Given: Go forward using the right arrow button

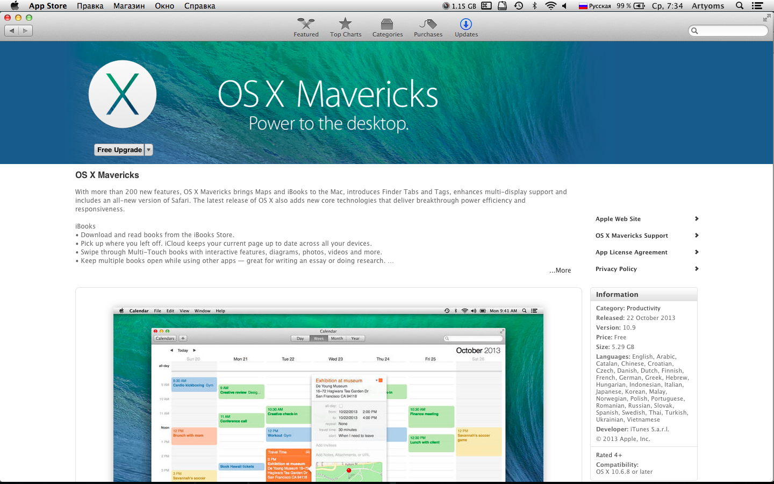Looking at the screenshot, I should click(x=25, y=31).
